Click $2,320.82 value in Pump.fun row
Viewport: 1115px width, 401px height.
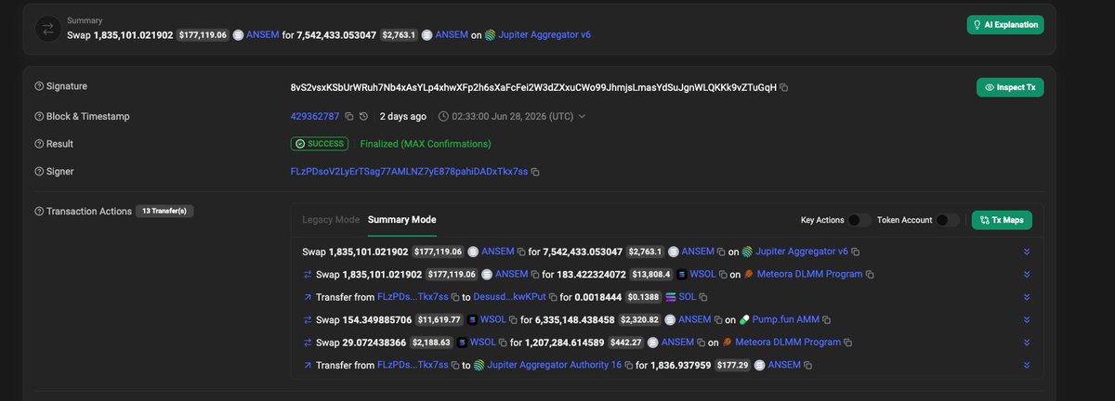click(x=641, y=320)
